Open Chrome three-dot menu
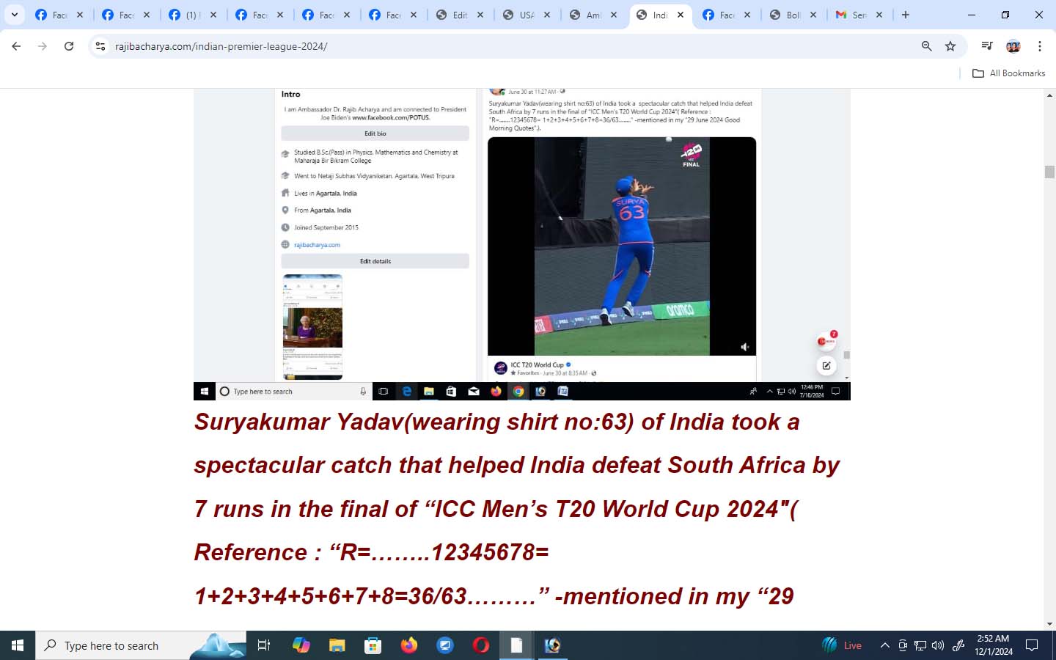The width and height of the screenshot is (1056, 660). click(1040, 46)
